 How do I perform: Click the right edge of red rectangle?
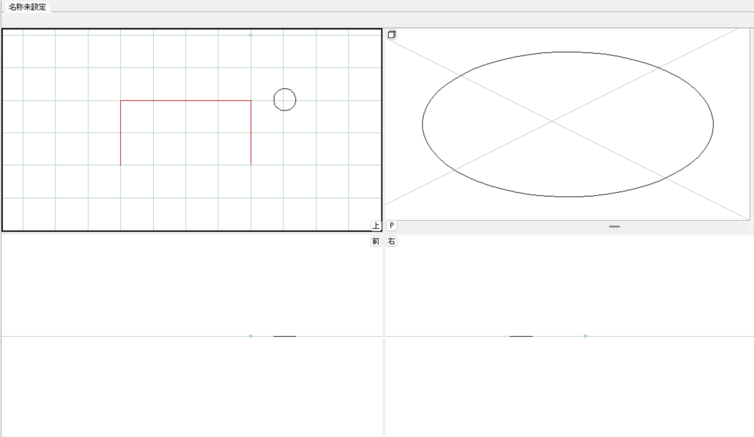[251, 132]
